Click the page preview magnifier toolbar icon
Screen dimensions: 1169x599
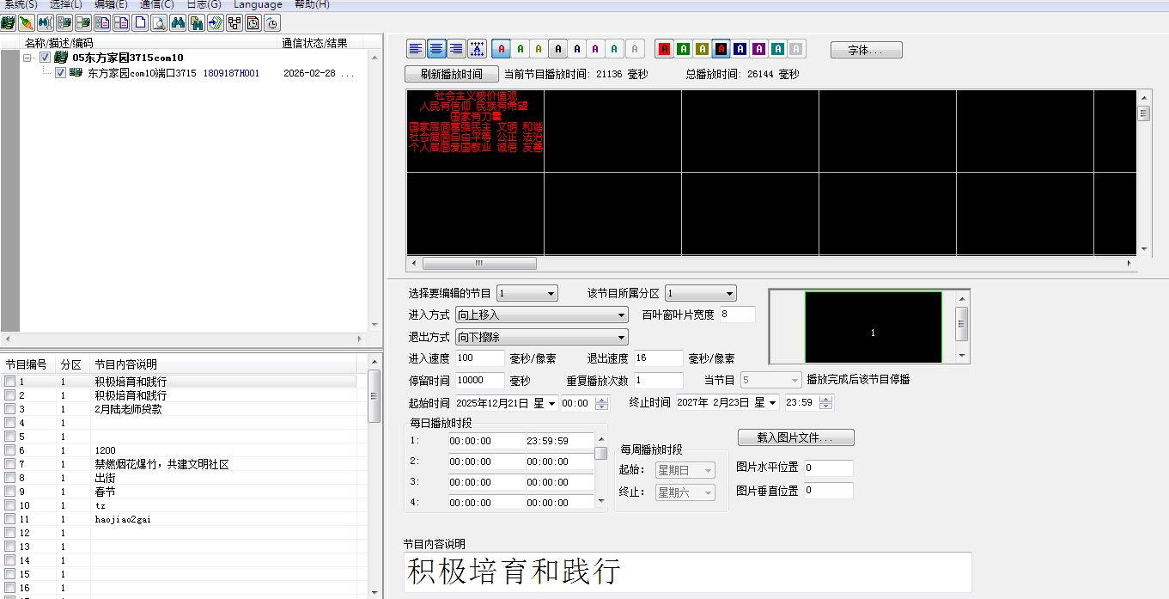(159, 23)
